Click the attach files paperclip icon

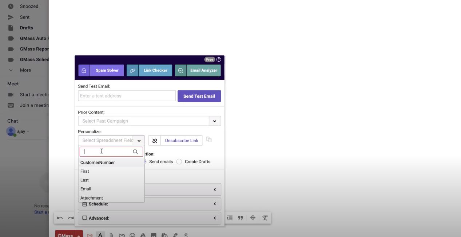[x=111, y=235]
